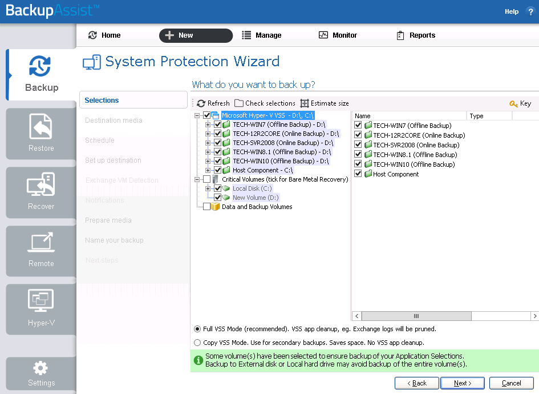Click the scrollbar right arrow
The height and width of the screenshot is (394, 539).
(x=534, y=316)
